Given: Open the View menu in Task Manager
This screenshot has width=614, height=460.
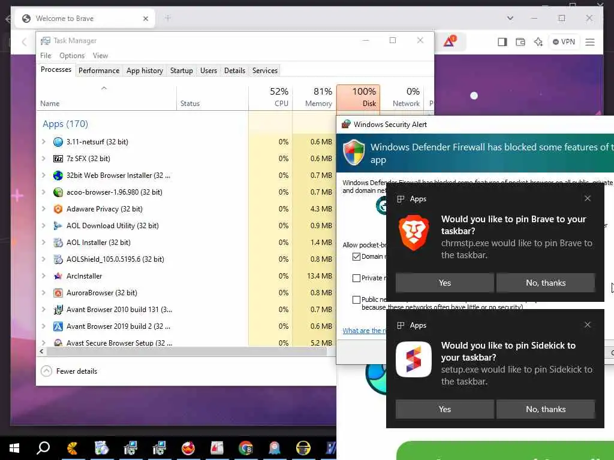Looking at the screenshot, I should point(100,56).
